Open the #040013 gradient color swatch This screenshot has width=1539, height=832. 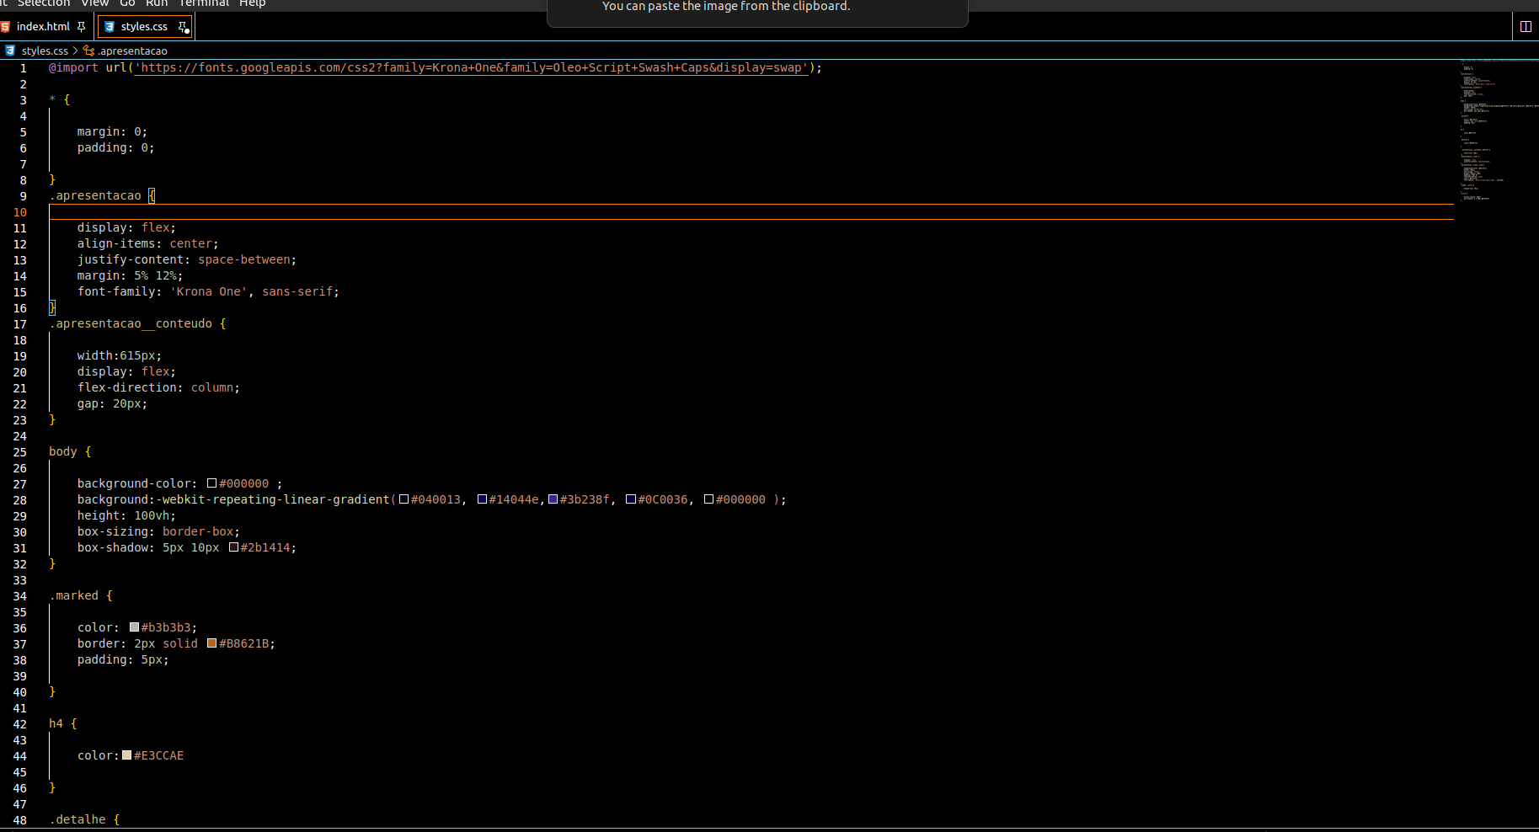(x=404, y=499)
